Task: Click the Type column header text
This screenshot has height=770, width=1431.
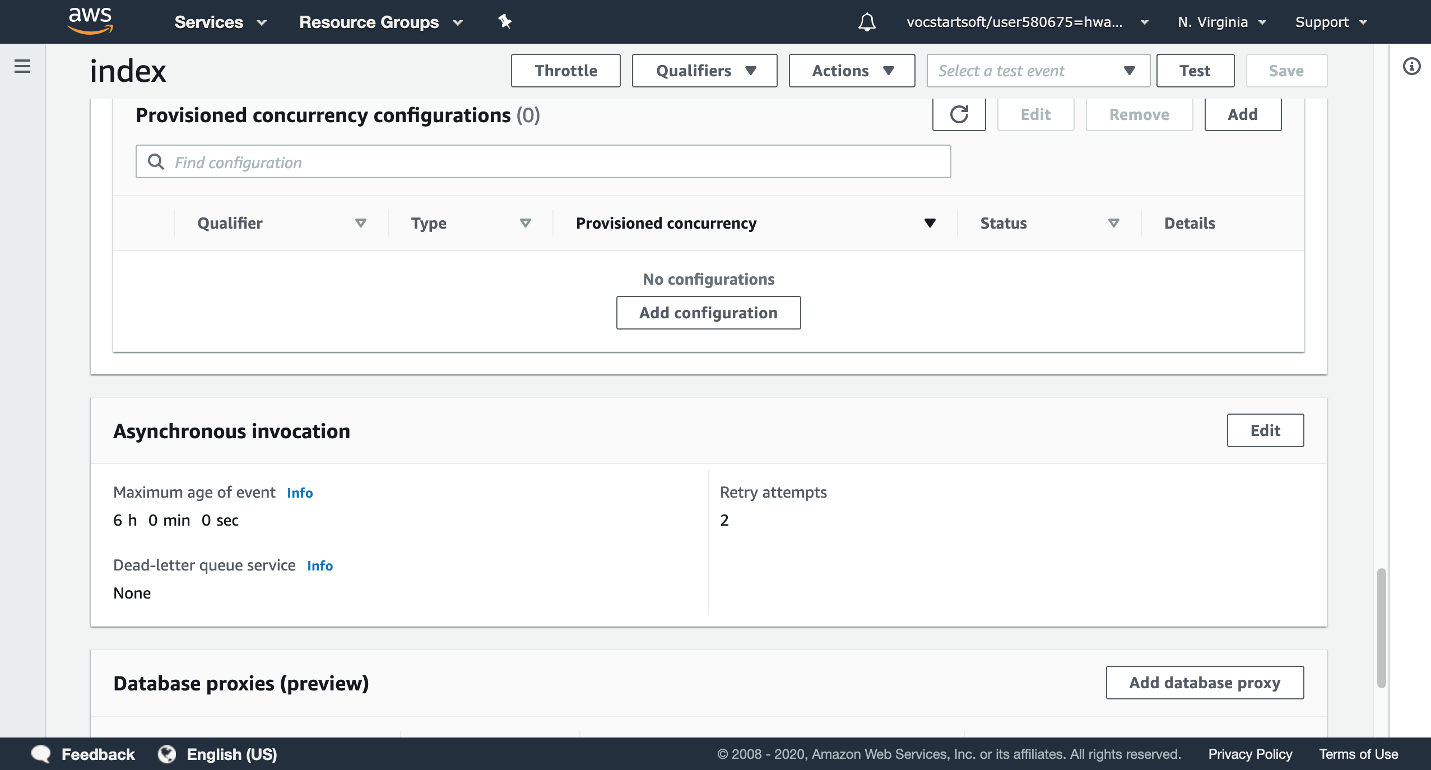Action: (x=429, y=223)
